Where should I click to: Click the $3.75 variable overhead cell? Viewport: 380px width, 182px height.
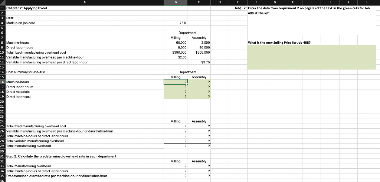point(199,63)
